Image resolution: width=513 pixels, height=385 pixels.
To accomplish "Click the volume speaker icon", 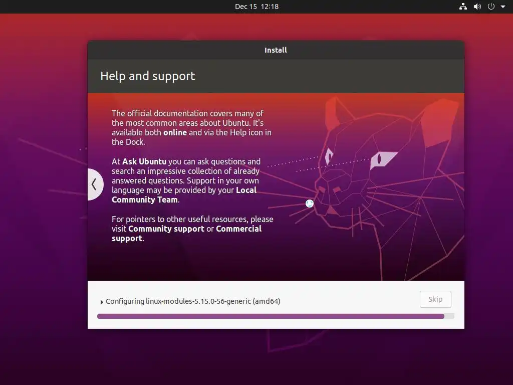I will click(x=477, y=7).
